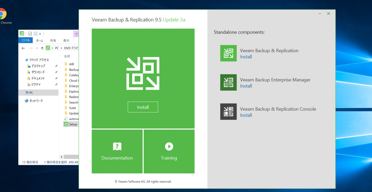Install Veeam Backup & Replication standalone component
The width and height of the screenshot is (372, 192).
pyautogui.click(x=246, y=57)
